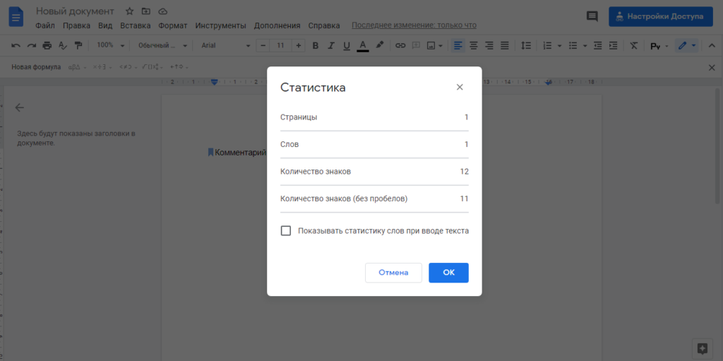This screenshot has width=723, height=361.
Task: Click the back arrow in the outline panel
Action: tap(20, 107)
